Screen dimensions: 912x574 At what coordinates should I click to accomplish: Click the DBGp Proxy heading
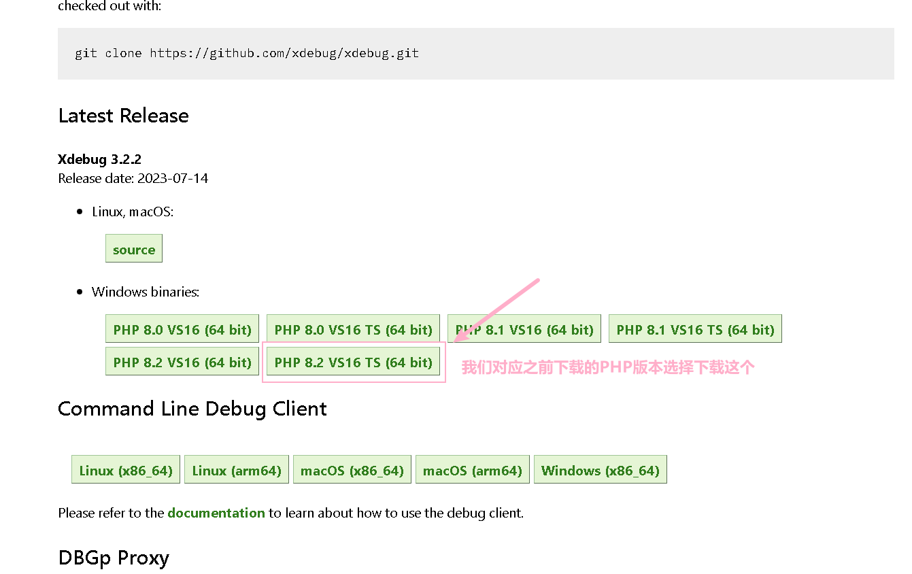click(x=114, y=558)
